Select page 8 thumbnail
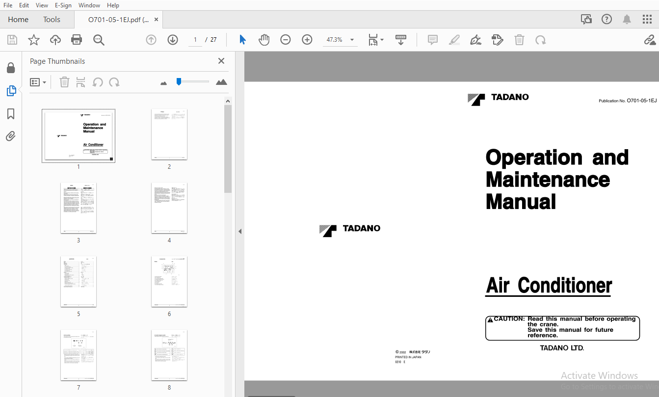 click(x=169, y=355)
